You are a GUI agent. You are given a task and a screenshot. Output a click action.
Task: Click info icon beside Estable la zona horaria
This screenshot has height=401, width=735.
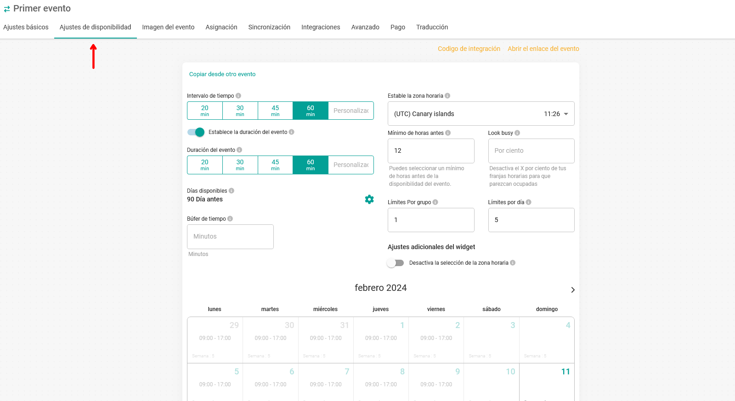pyautogui.click(x=447, y=96)
